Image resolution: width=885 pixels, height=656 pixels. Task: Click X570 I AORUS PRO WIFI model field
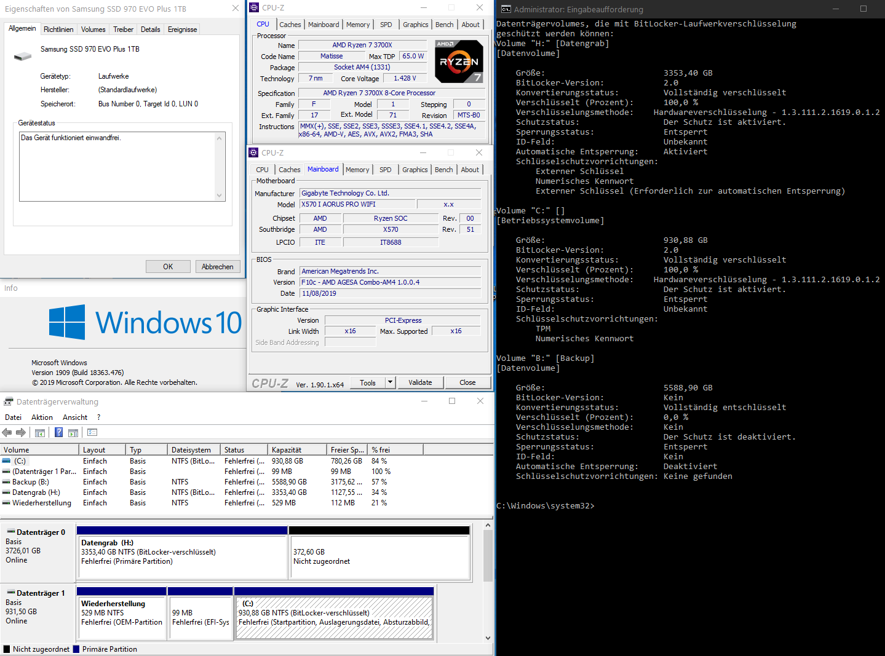click(356, 204)
